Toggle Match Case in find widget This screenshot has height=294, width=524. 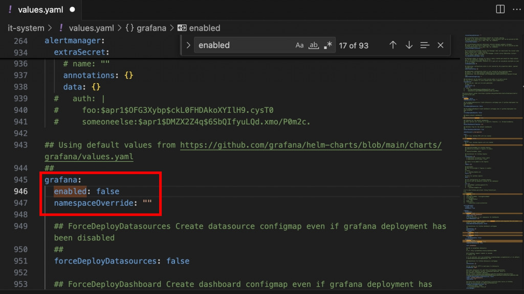(x=299, y=45)
